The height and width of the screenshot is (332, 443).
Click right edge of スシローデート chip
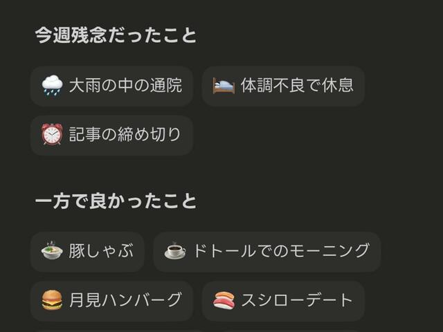(359, 300)
